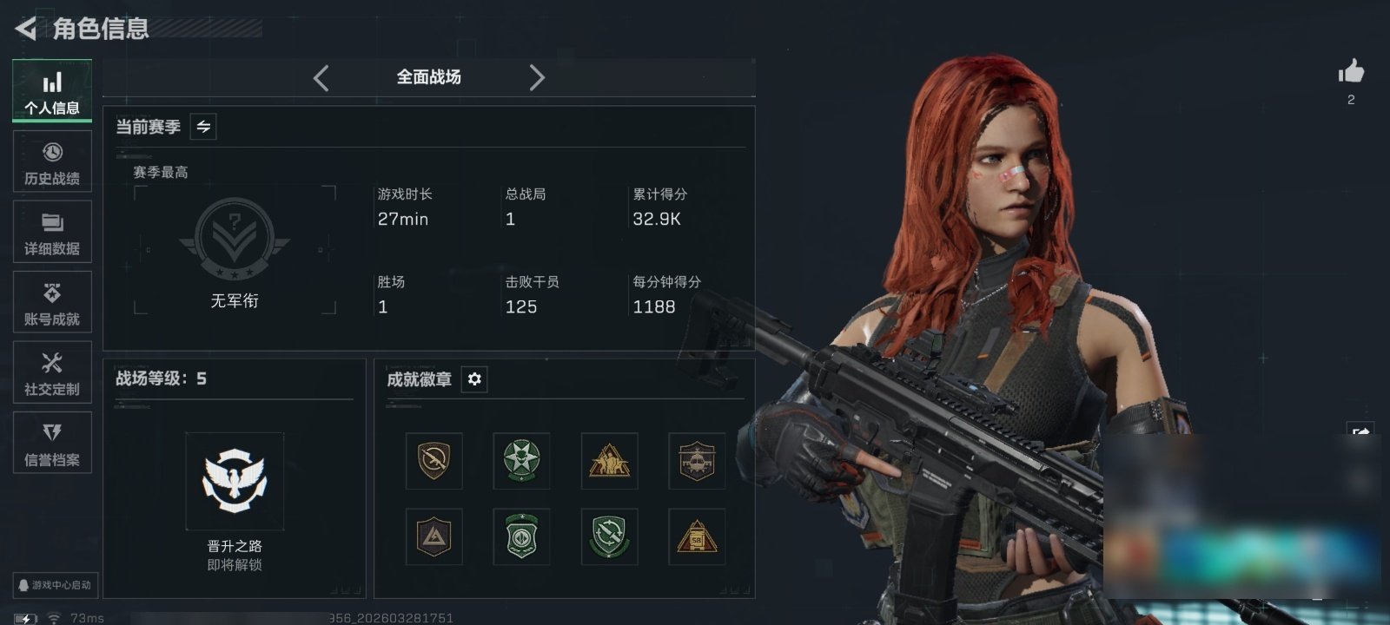Viewport: 1390px width, 625px height.
Task: Open the 晋升之路 eagle emblem
Action: 235,481
